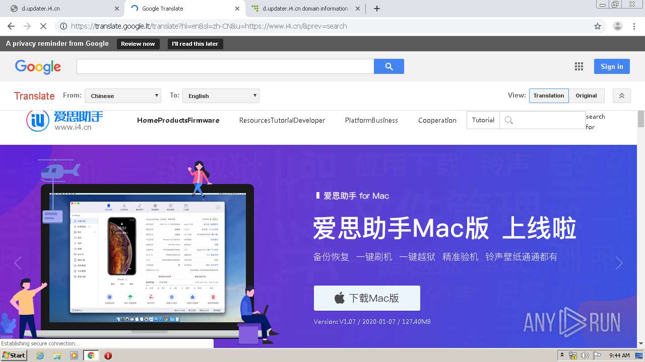
Task: Click Review now privacy button
Action: click(138, 44)
